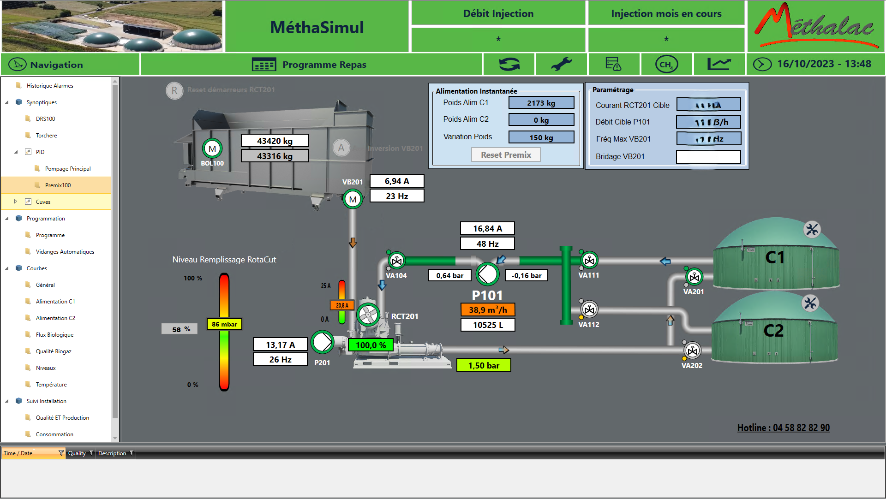Viewport: 886px width, 499px height.
Task: Open Consommation in Suivi Installation
Action: 54,434
